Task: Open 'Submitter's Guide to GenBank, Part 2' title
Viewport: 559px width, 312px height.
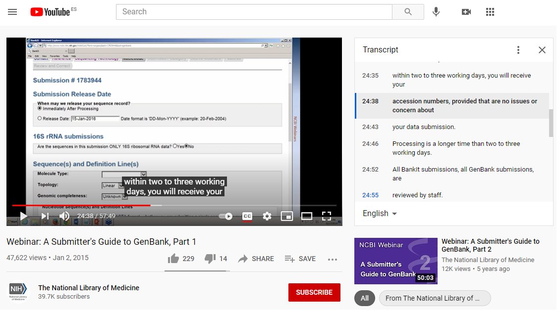Action: pos(490,245)
